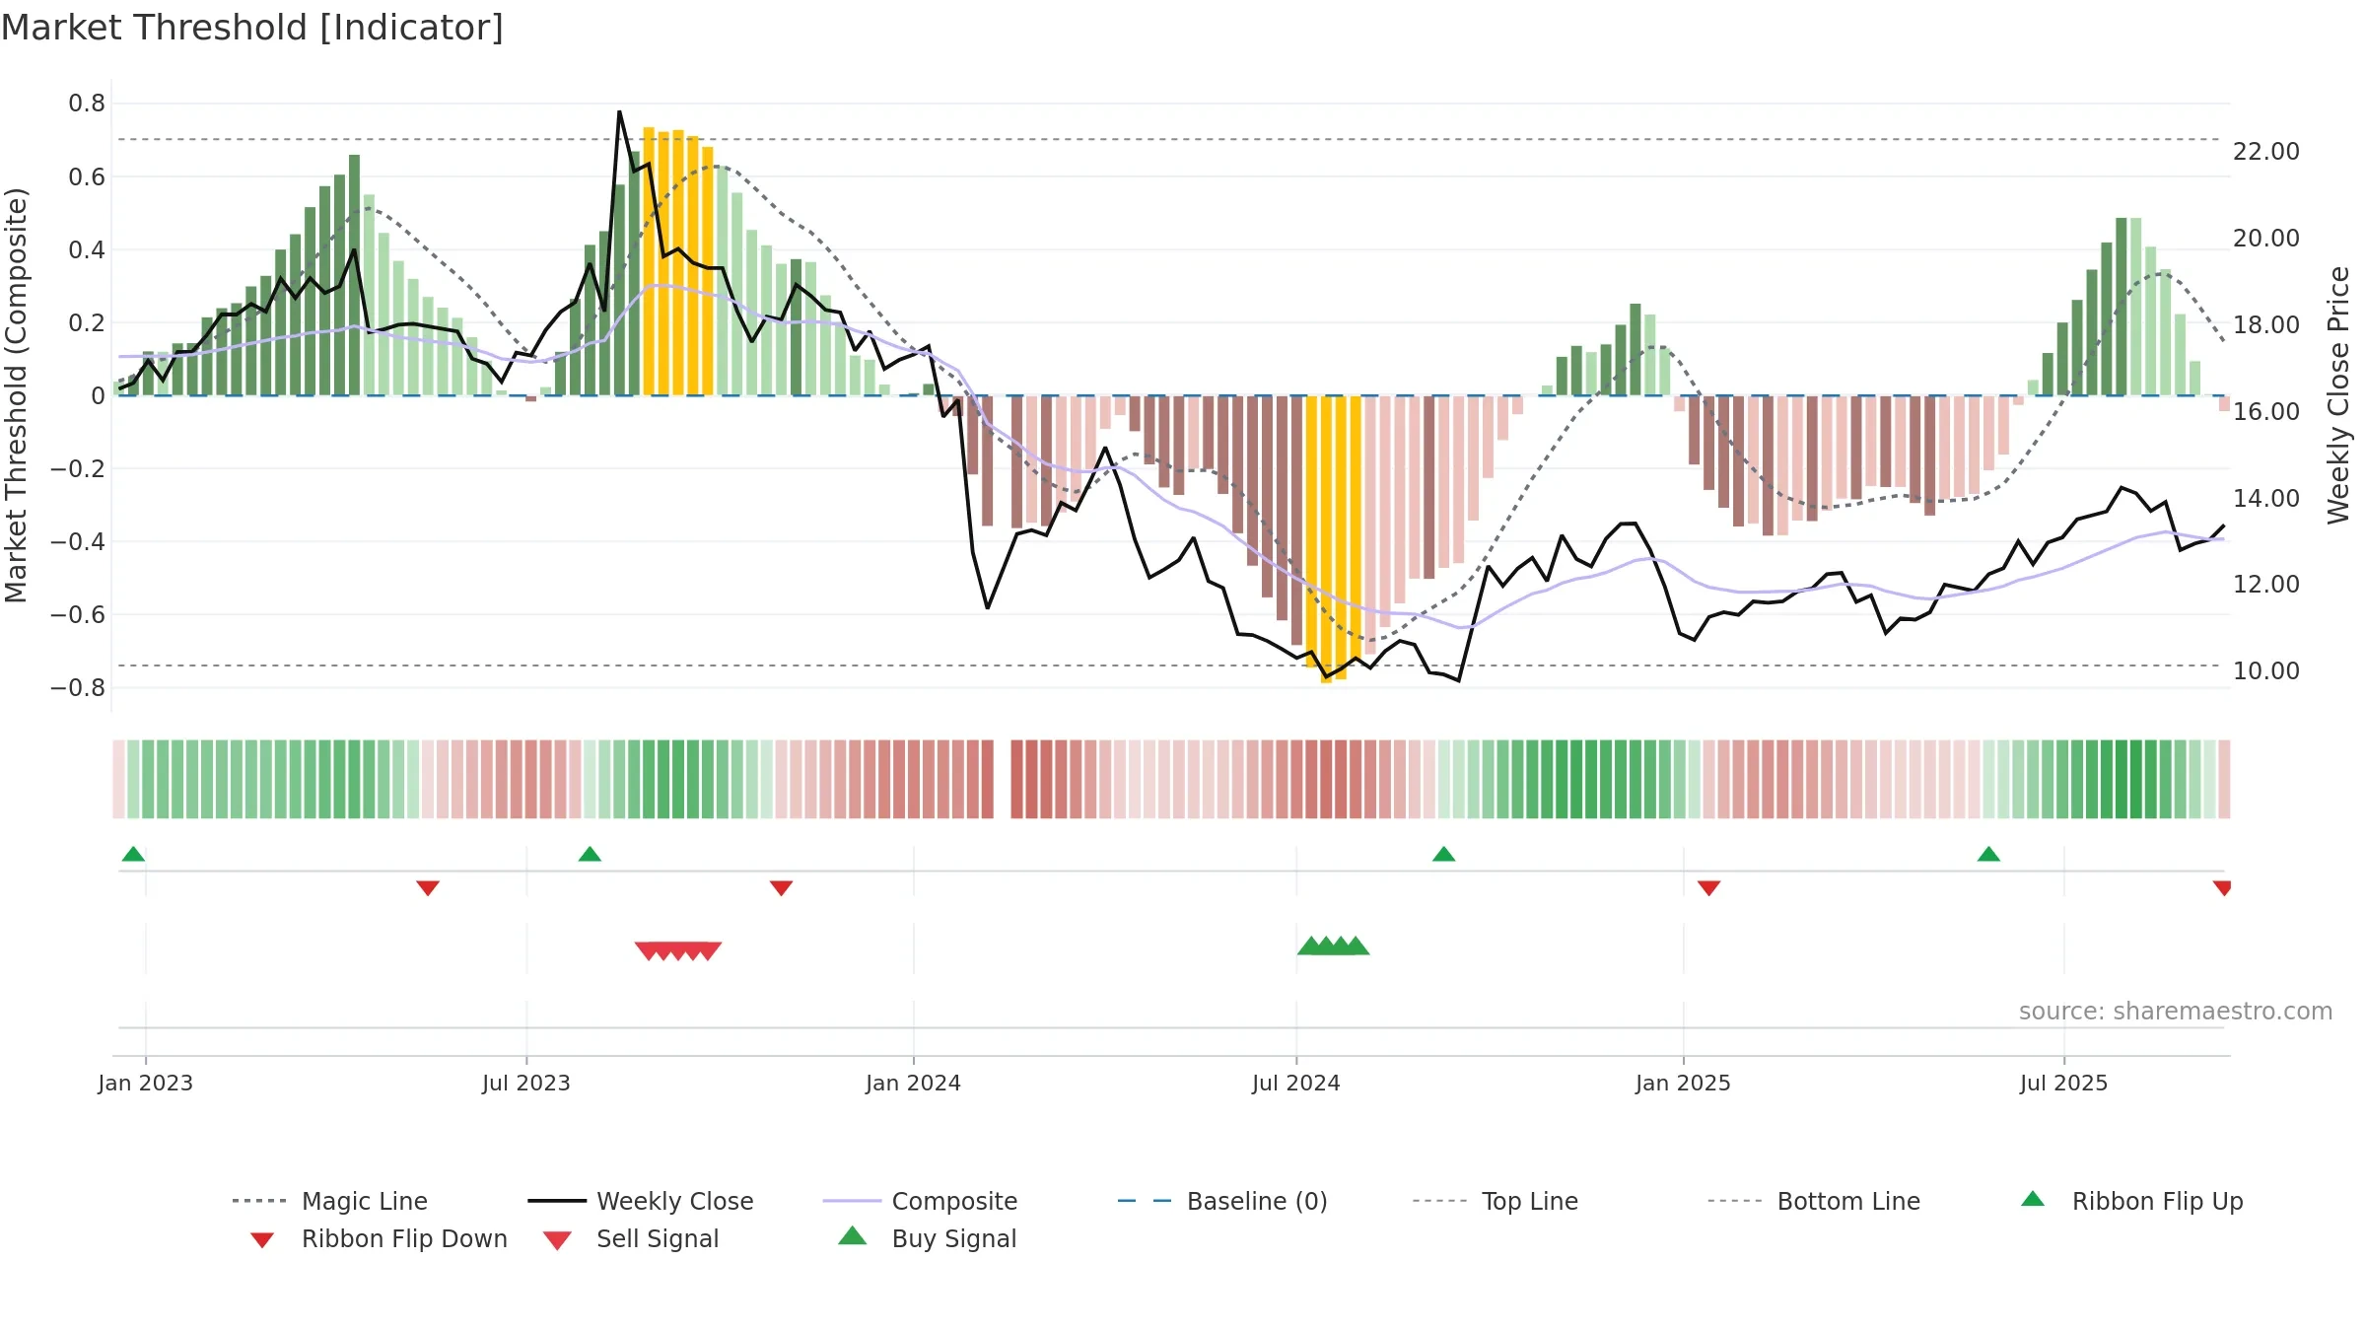Click the chart title Market Threshold [Indicator]

(252, 28)
